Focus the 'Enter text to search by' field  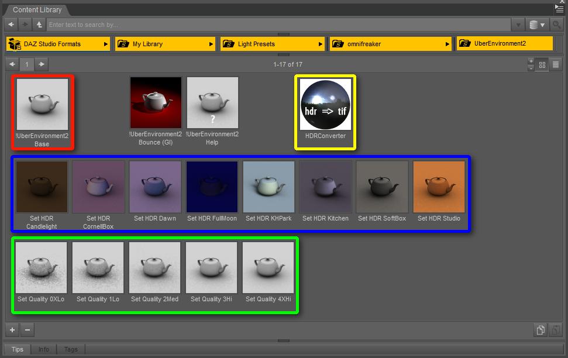tap(278, 25)
